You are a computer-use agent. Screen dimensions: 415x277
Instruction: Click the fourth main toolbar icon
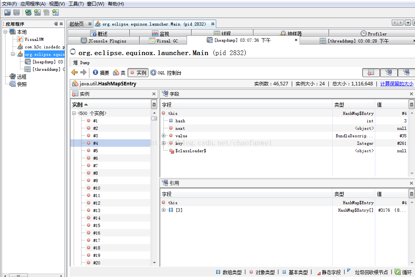pos(37,13)
